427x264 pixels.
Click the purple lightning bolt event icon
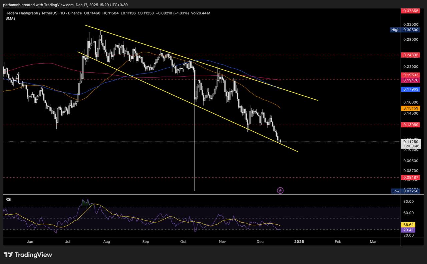[x=280, y=190]
